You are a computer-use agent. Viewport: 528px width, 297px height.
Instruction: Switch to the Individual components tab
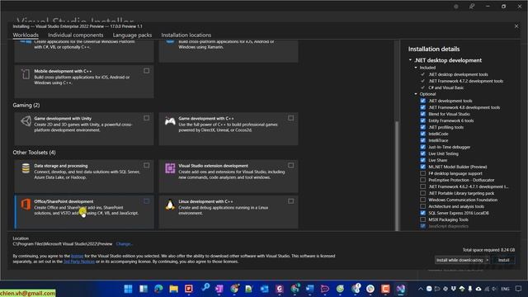[75, 35]
